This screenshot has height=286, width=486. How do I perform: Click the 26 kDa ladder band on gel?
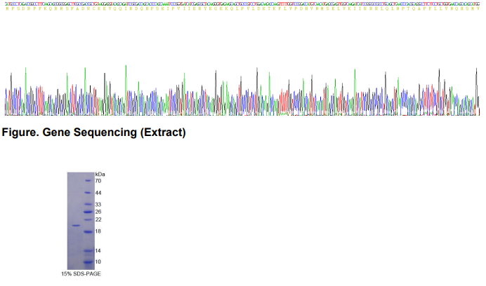88,212
